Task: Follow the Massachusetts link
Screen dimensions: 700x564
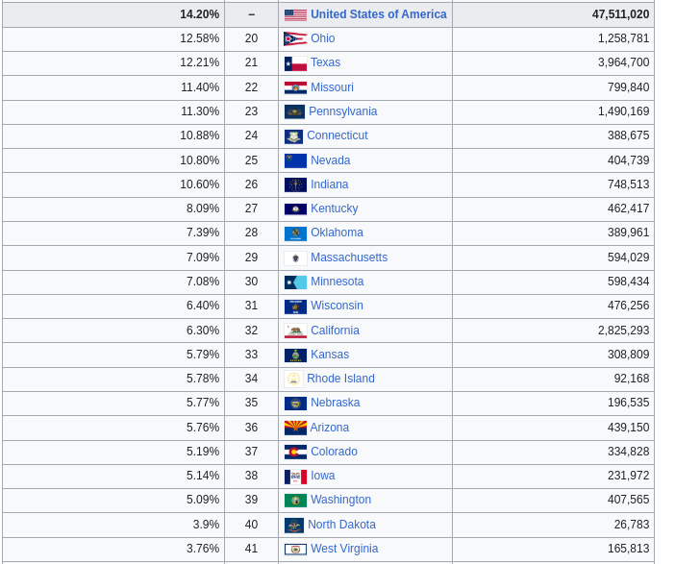Action: tap(349, 257)
